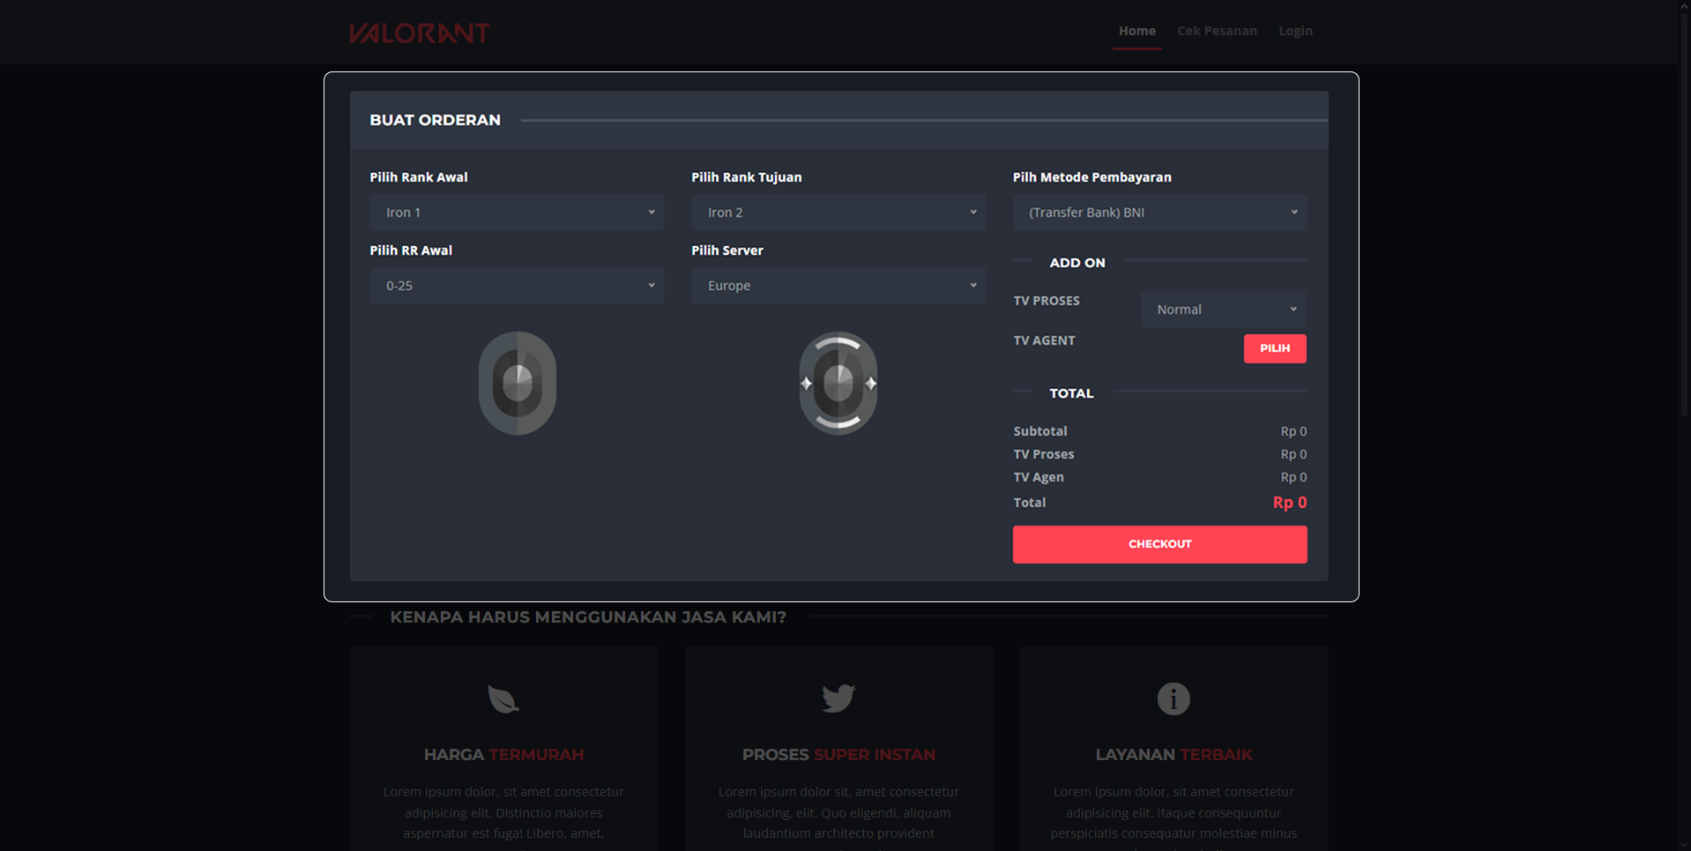Click the CHECKOUT button
The height and width of the screenshot is (851, 1691).
(x=1159, y=544)
